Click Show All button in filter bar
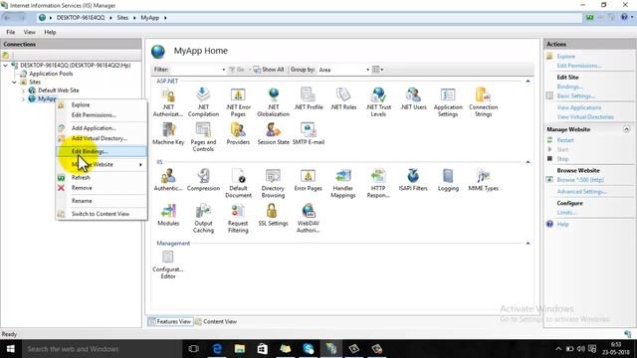 pos(269,70)
